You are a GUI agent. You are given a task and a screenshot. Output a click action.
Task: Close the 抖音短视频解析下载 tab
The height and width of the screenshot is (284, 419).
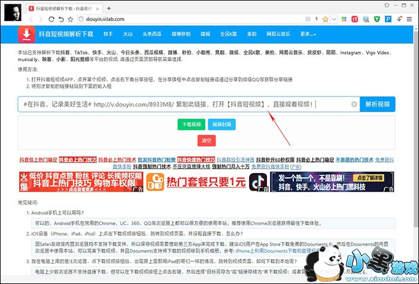click(98, 8)
